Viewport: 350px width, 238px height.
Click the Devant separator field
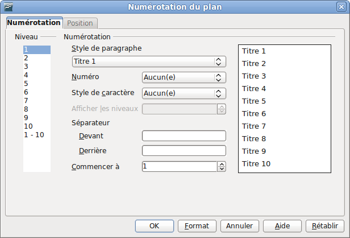(184, 136)
